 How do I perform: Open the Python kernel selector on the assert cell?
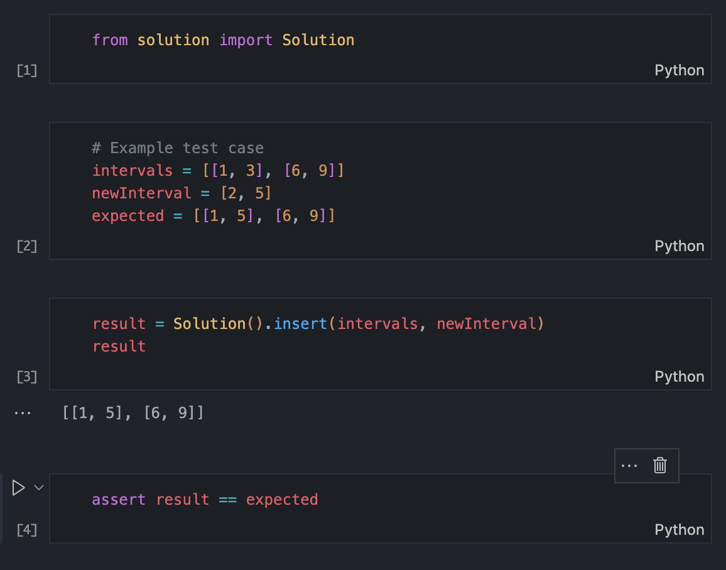coord(679,529)
